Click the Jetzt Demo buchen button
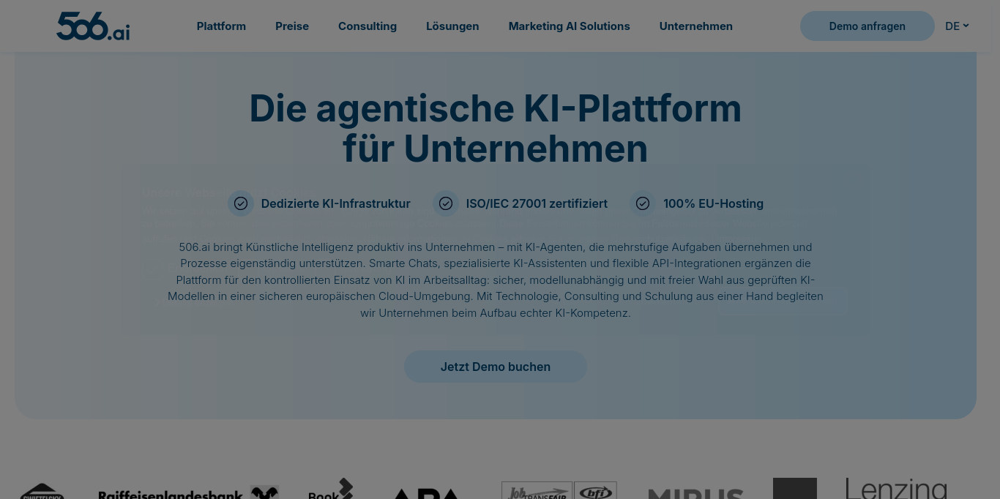This screenshot has width=1000, height=499. [x=496, y=367]
